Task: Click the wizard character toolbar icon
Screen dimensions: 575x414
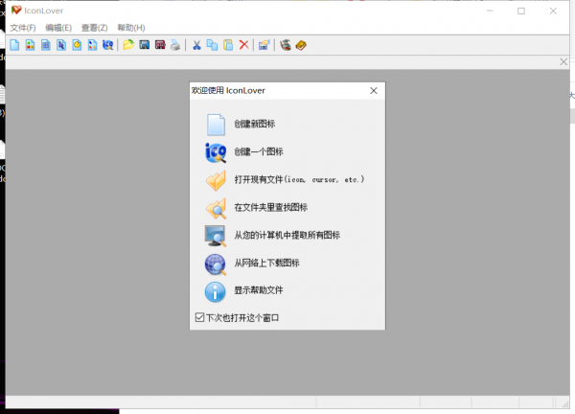Action: (286, 45)
